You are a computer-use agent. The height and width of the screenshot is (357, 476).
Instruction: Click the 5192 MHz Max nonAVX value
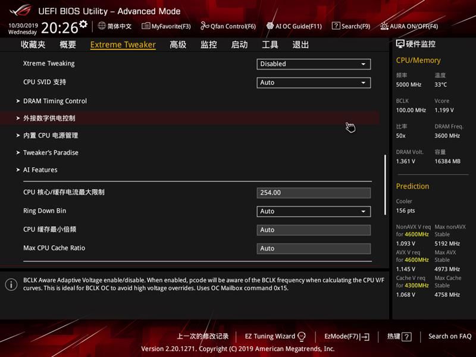coord(447,244)
